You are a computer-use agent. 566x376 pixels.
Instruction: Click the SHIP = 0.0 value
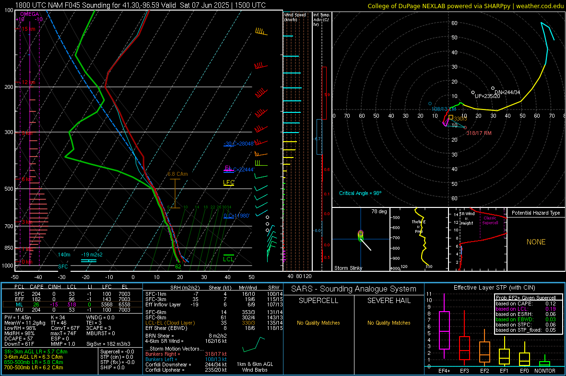(x=112, y=367)
